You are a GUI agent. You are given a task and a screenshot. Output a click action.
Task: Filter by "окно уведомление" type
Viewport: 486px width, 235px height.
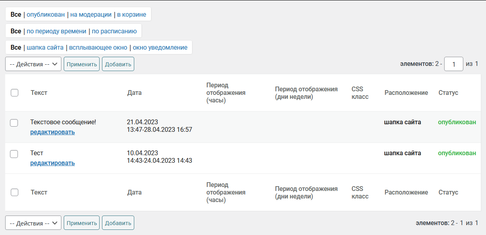coord(160,48)
